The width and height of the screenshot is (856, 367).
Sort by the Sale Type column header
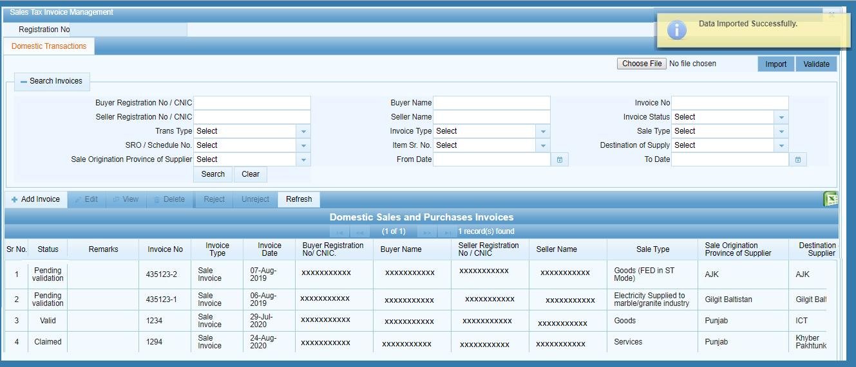point(652,249)
